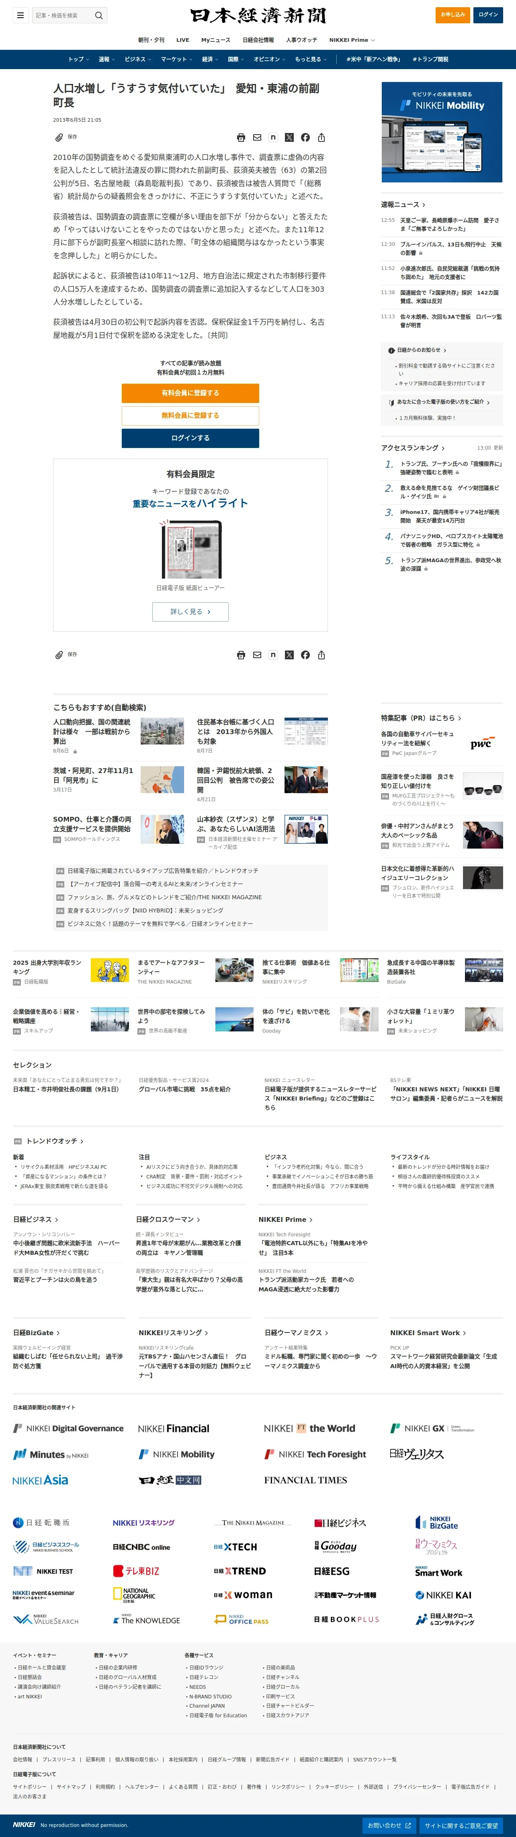The height and width of the screenshot is (1837, 516).
Task: Open FINANCIAL TIMES logo link
Action: [305, 1480]
